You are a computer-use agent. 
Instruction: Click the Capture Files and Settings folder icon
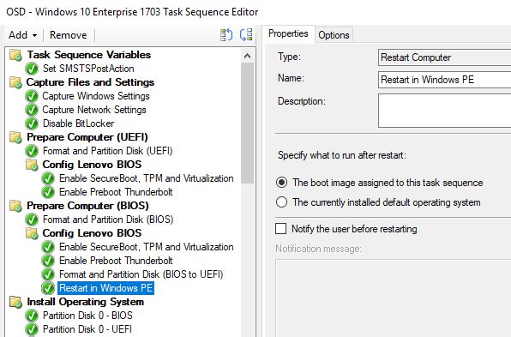[x=15, y=82]
